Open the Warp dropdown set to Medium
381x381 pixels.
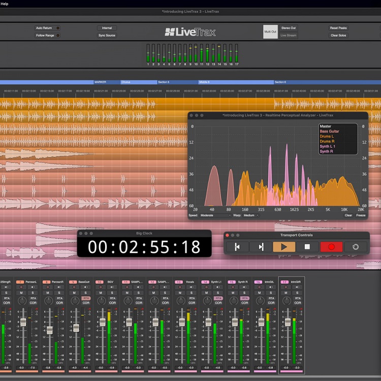251,215
